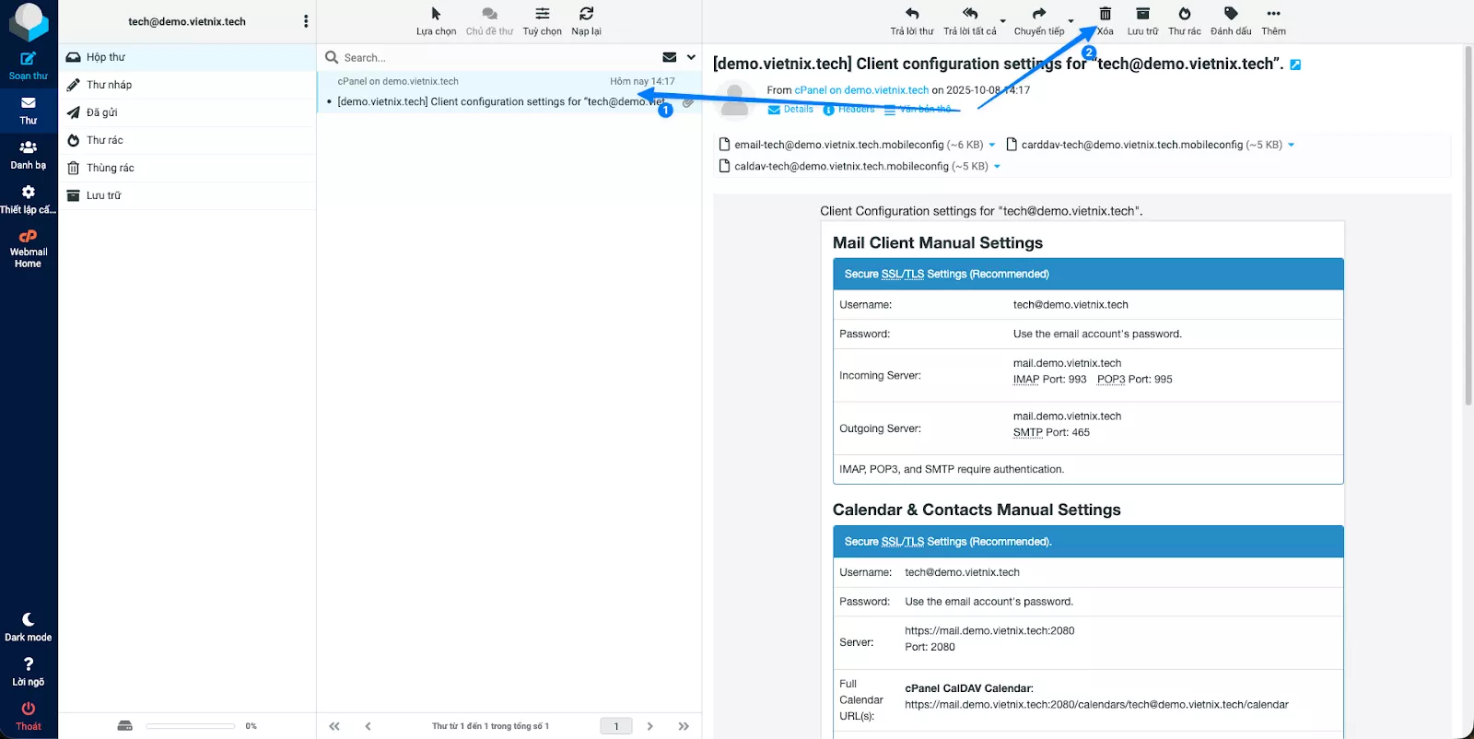Mark message as Thư rác in toolbar
Image resolution: width=1474 pixels, height=739 pixels.
[1185, 21]
